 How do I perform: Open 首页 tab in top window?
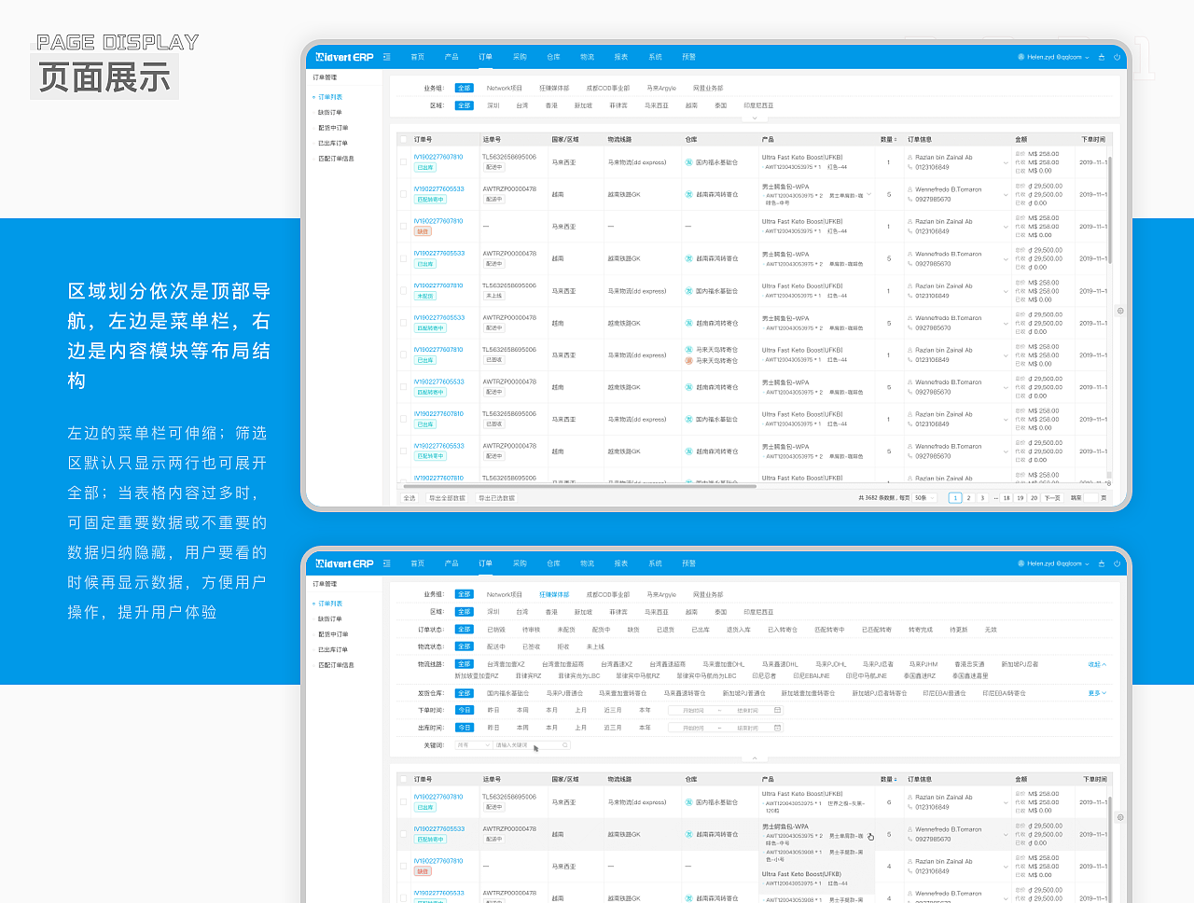point(417,57)
